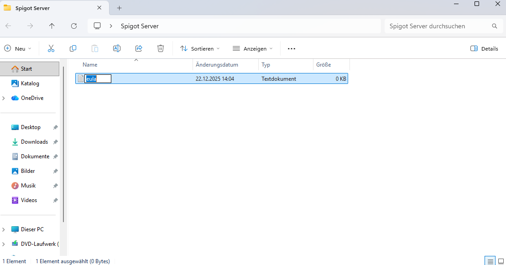The height and width of the screenshot is (265, 506).
Task: Open the Sortieren dropdown
Action: tap(199, 48)
